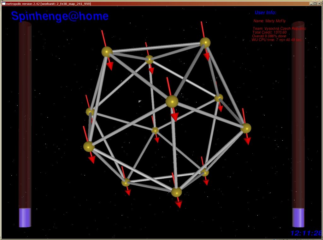Click the large central gold sphere
This screenshot has height=240, width=323.
[172, 101]
